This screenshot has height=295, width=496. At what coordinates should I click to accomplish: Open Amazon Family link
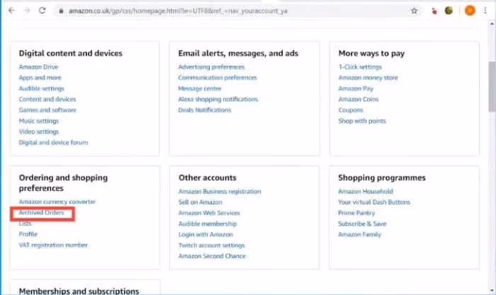pos(360,234)
